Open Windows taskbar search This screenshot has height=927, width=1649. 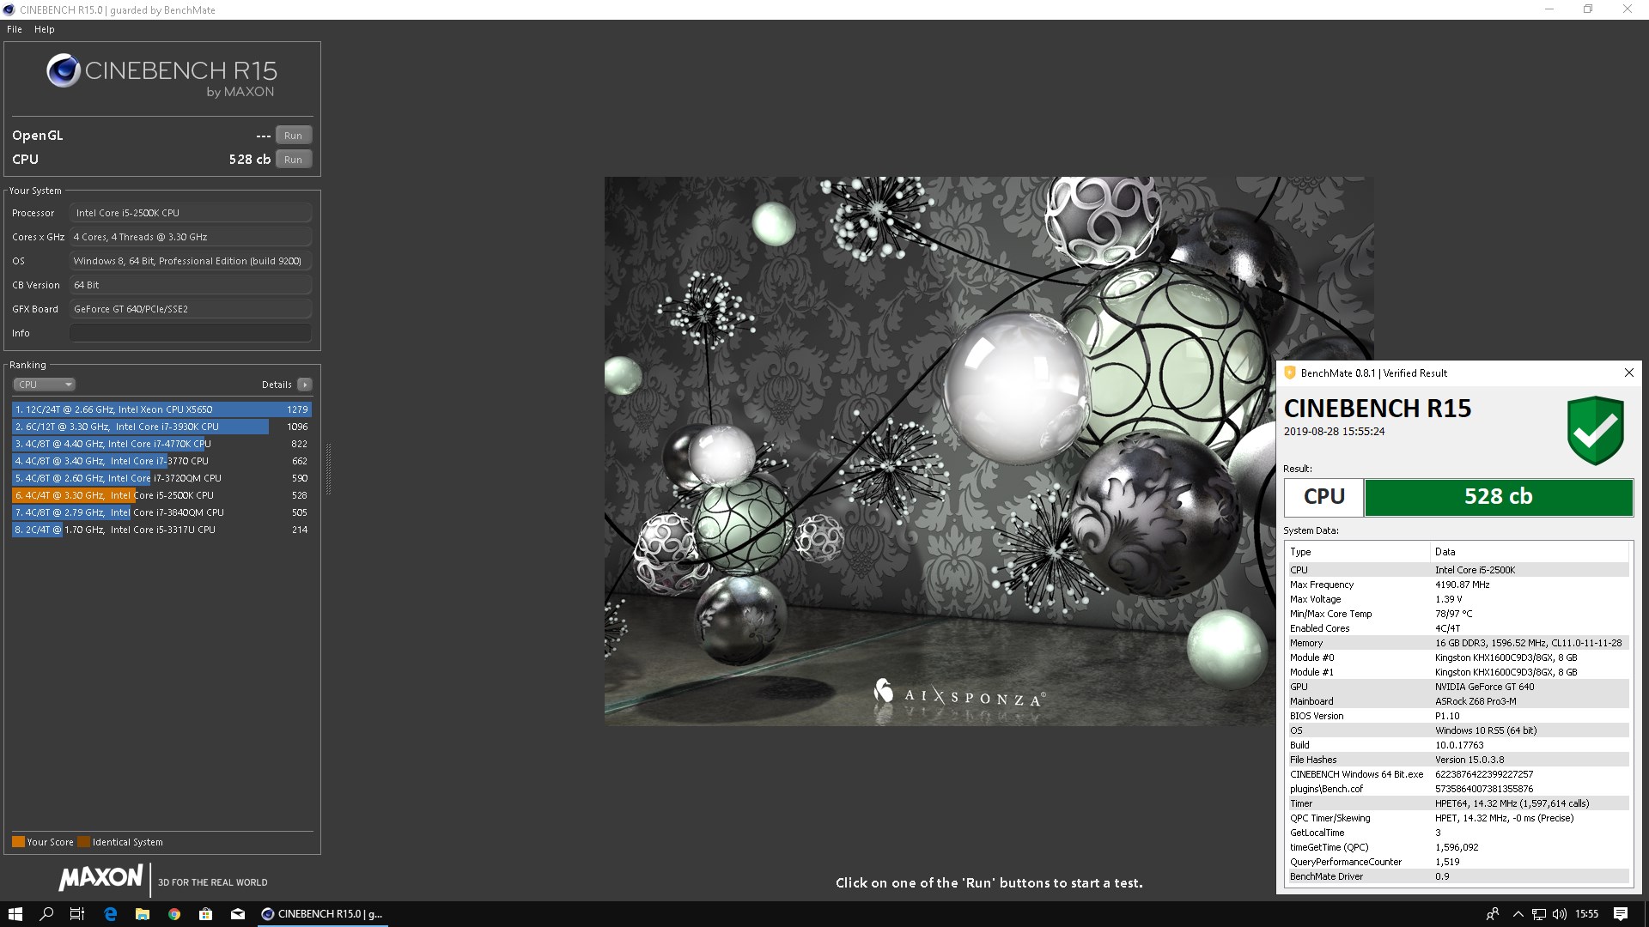click(46, 914)
